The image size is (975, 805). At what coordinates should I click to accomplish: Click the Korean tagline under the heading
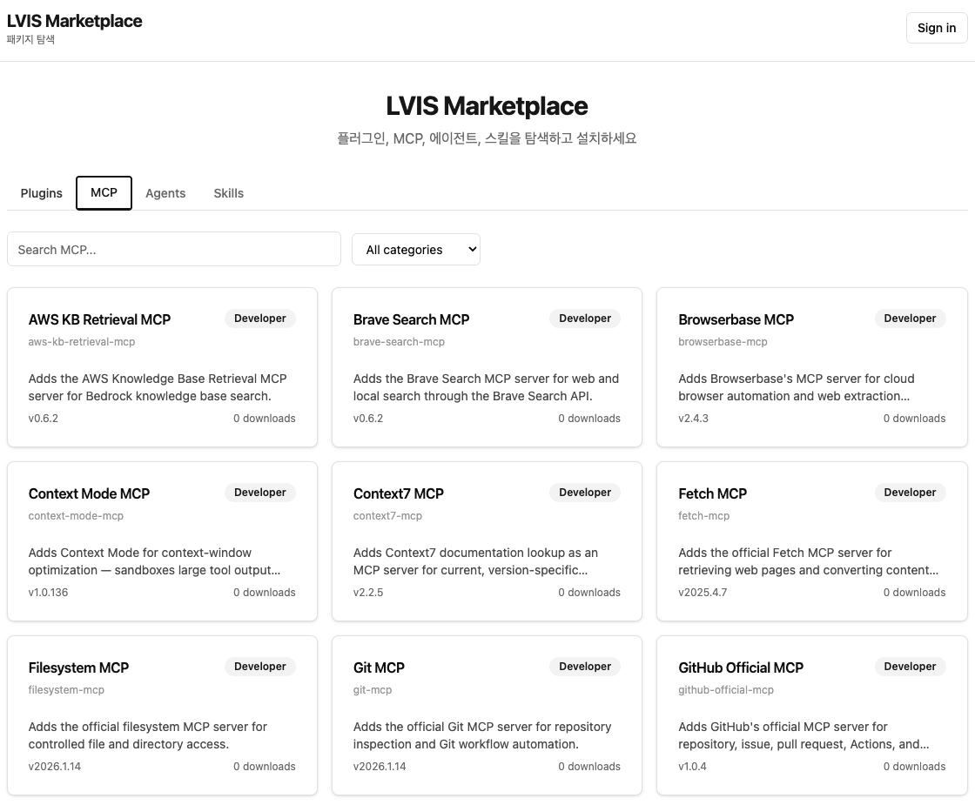click(x=487, y=138)
